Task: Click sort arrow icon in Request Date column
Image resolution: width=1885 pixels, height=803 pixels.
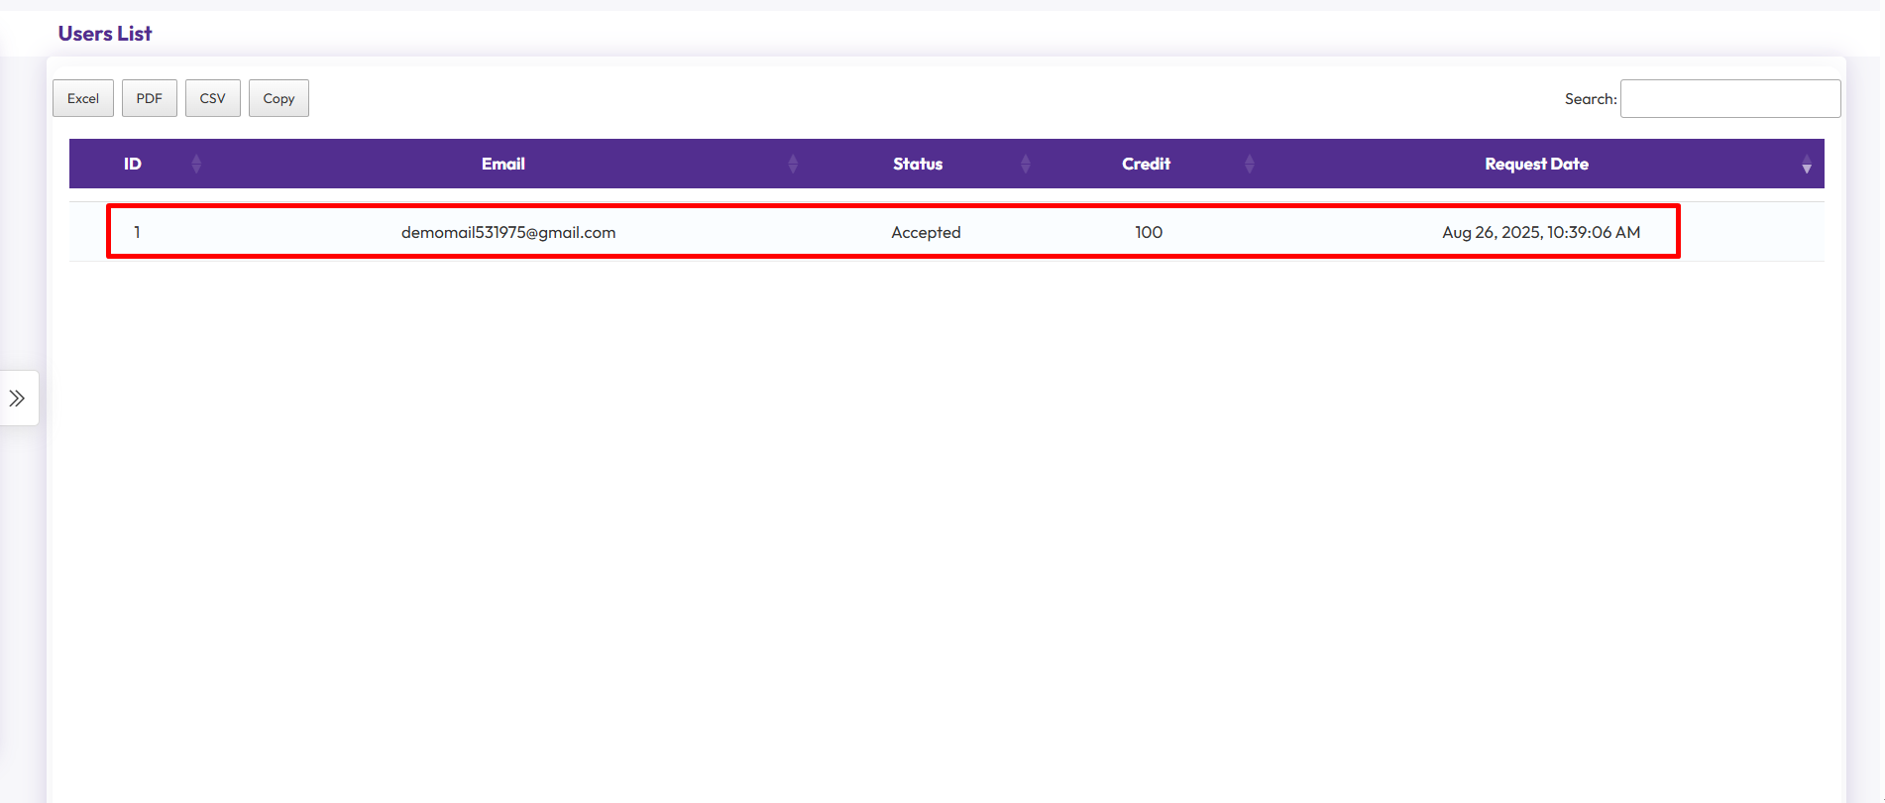Action: 1806,165
